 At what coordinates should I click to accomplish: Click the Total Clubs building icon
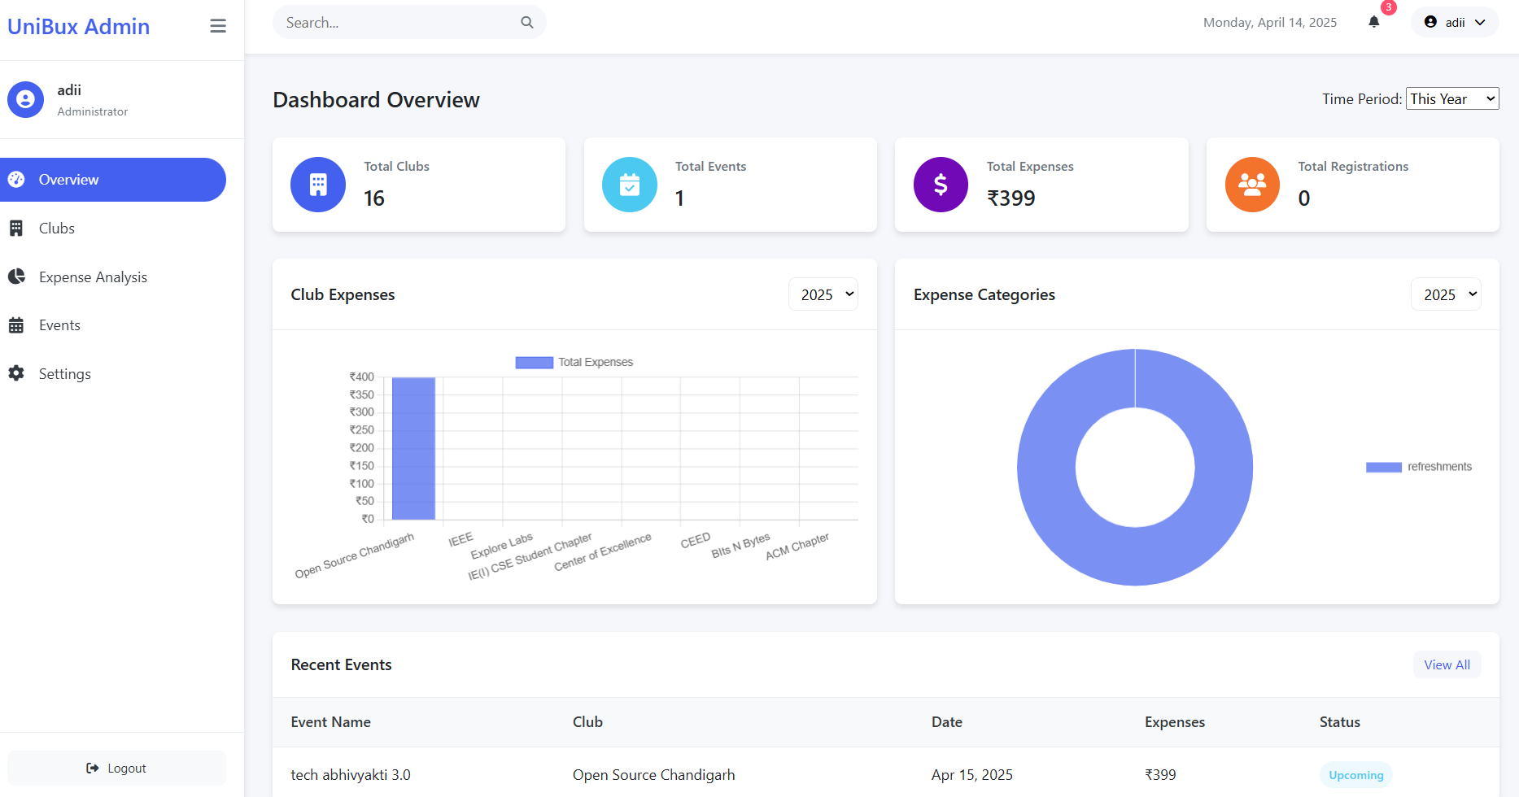[x=318, y=185]
